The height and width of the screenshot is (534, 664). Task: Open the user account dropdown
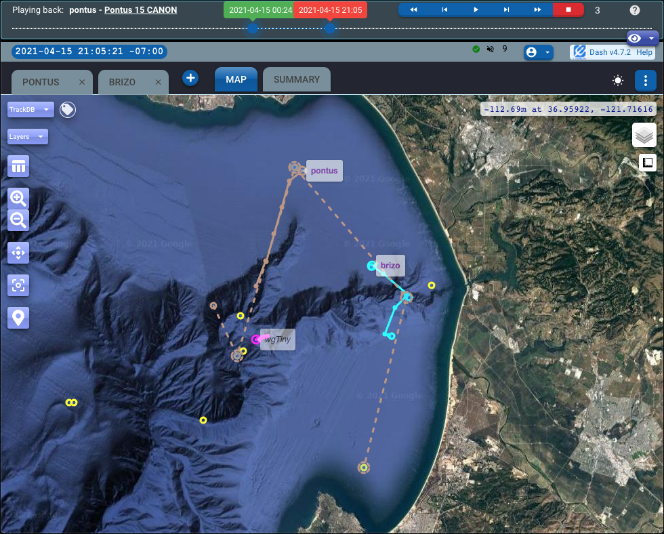click(538, 52)
